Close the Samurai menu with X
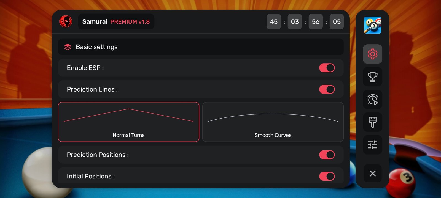Image resolution: width=441 pixels, height=198 pixels. click(373, 173)
